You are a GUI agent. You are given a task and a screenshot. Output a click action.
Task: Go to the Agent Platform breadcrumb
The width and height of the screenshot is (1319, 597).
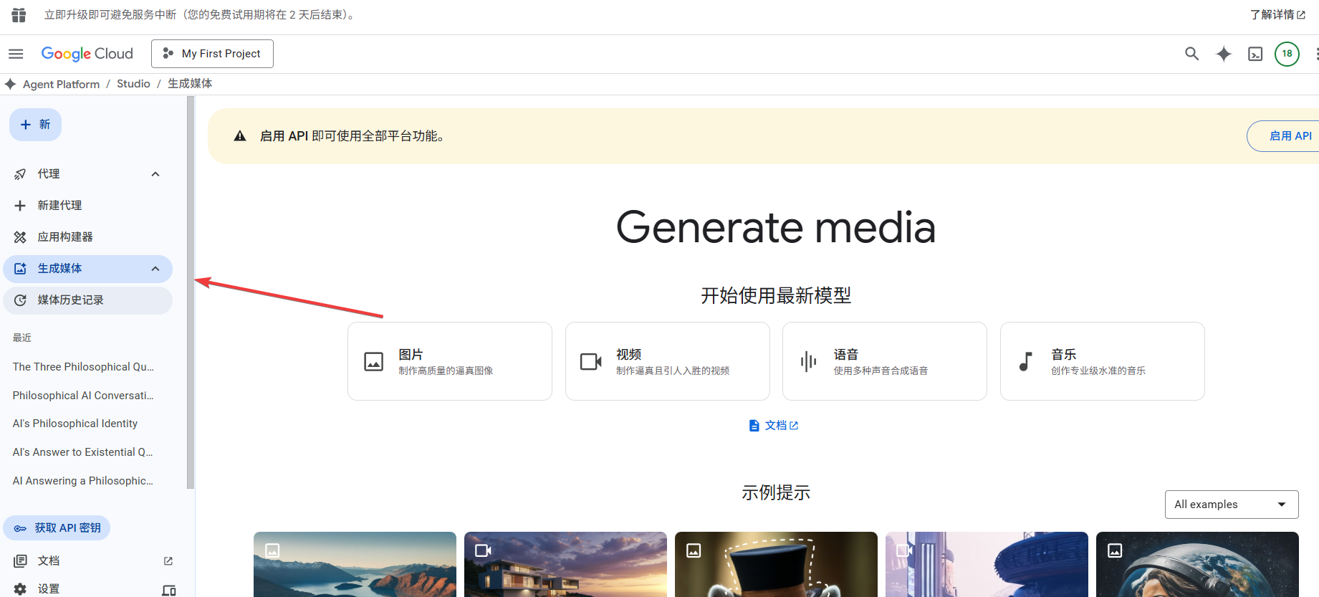click(61, 85)
